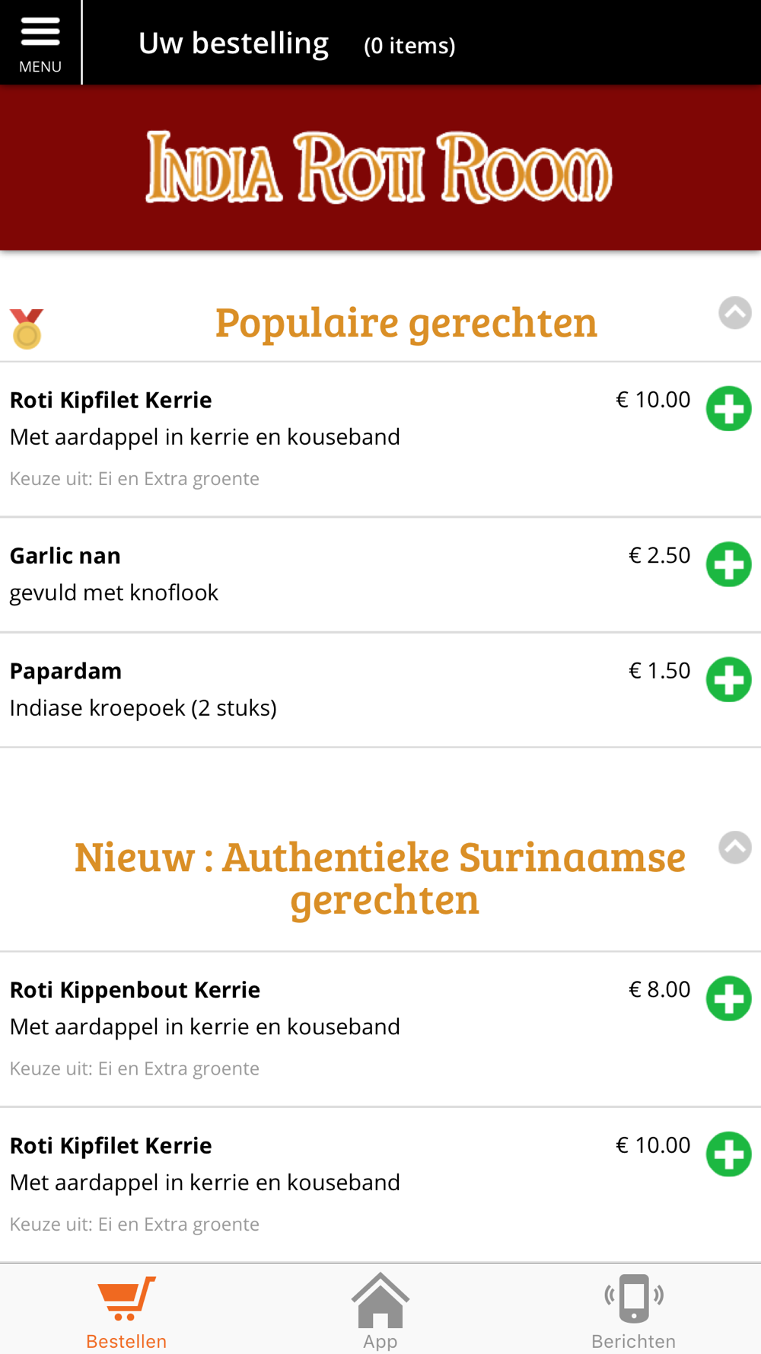Click the Populaire gerechten heading

point(406,323)
